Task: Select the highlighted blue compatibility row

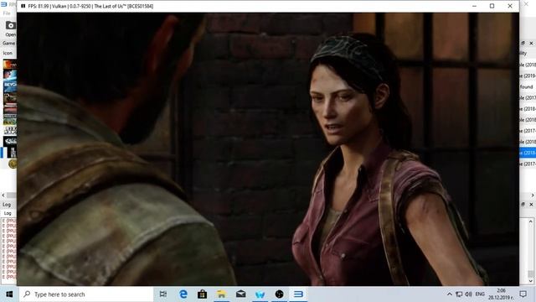Action: (x=528, y=153)
